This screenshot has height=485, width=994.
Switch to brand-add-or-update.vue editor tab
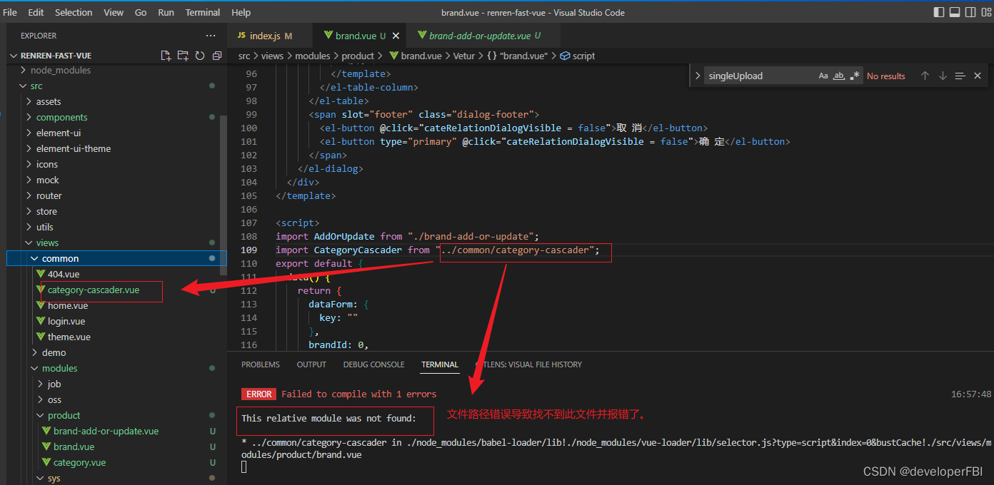click(x=485, y=36)
